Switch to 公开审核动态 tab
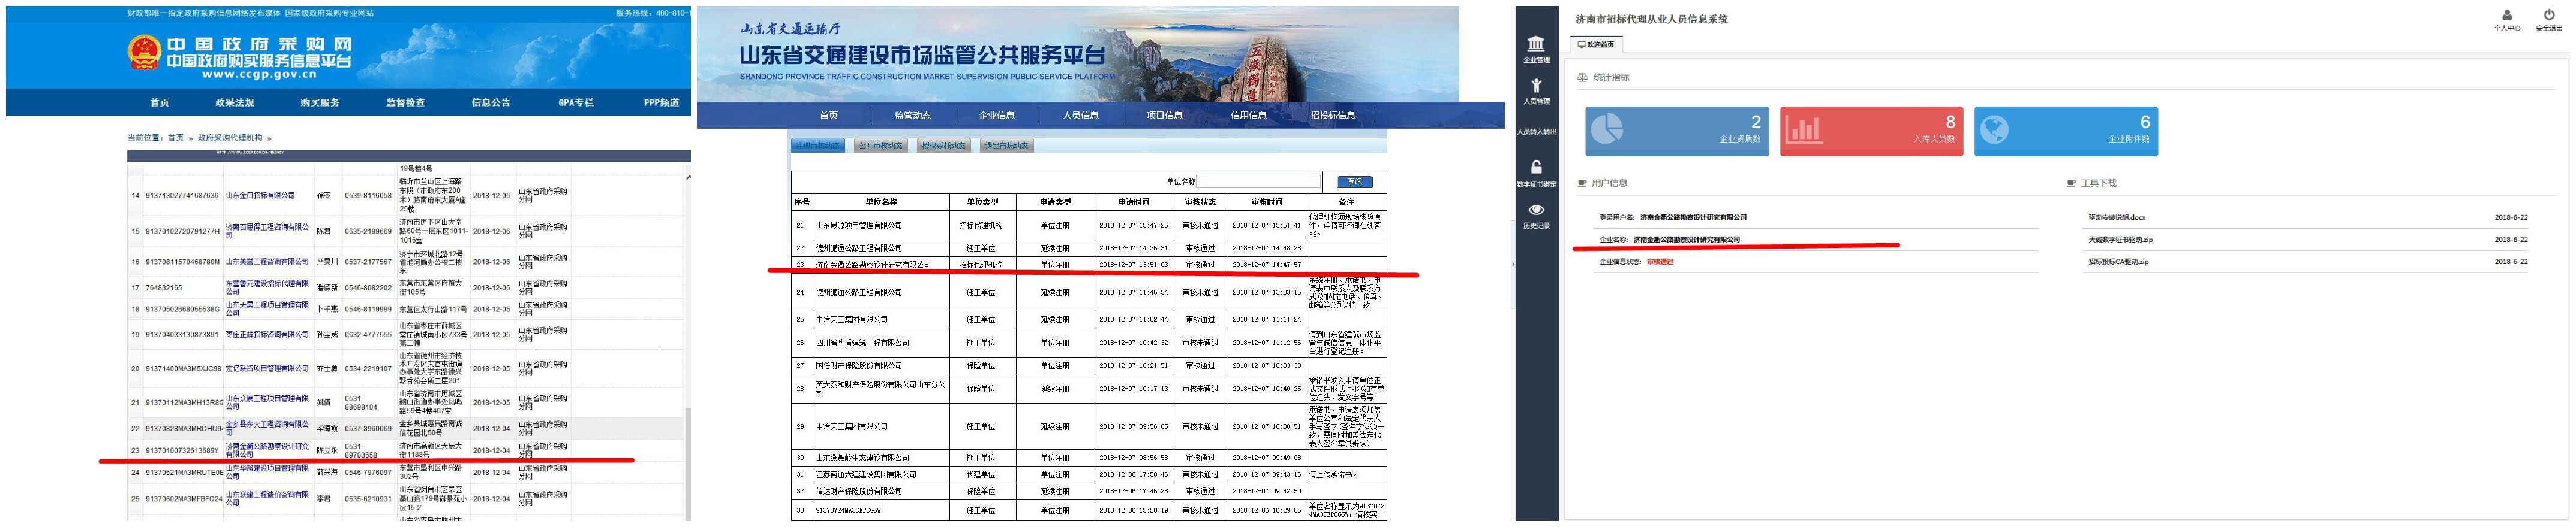 point(880,146)
